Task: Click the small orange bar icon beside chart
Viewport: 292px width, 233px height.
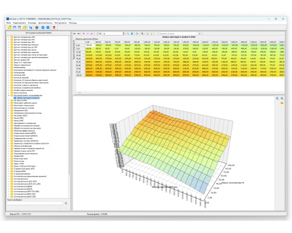Action: [x=282, y=103]
